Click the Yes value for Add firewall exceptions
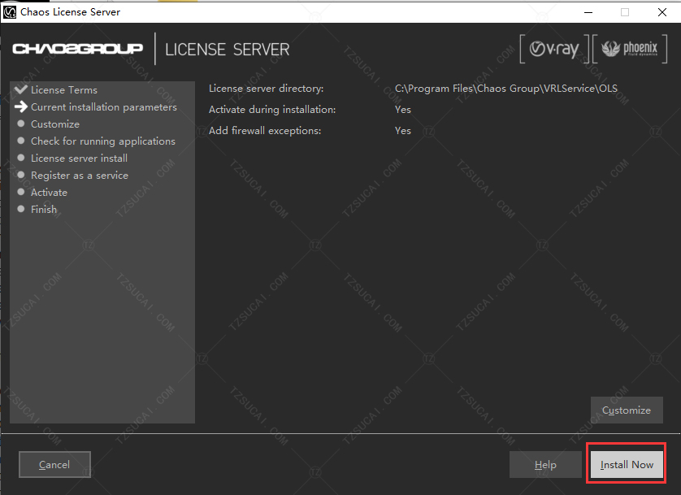Image resolution: width=681 pixels, height=495 pixels. point(403,131)
